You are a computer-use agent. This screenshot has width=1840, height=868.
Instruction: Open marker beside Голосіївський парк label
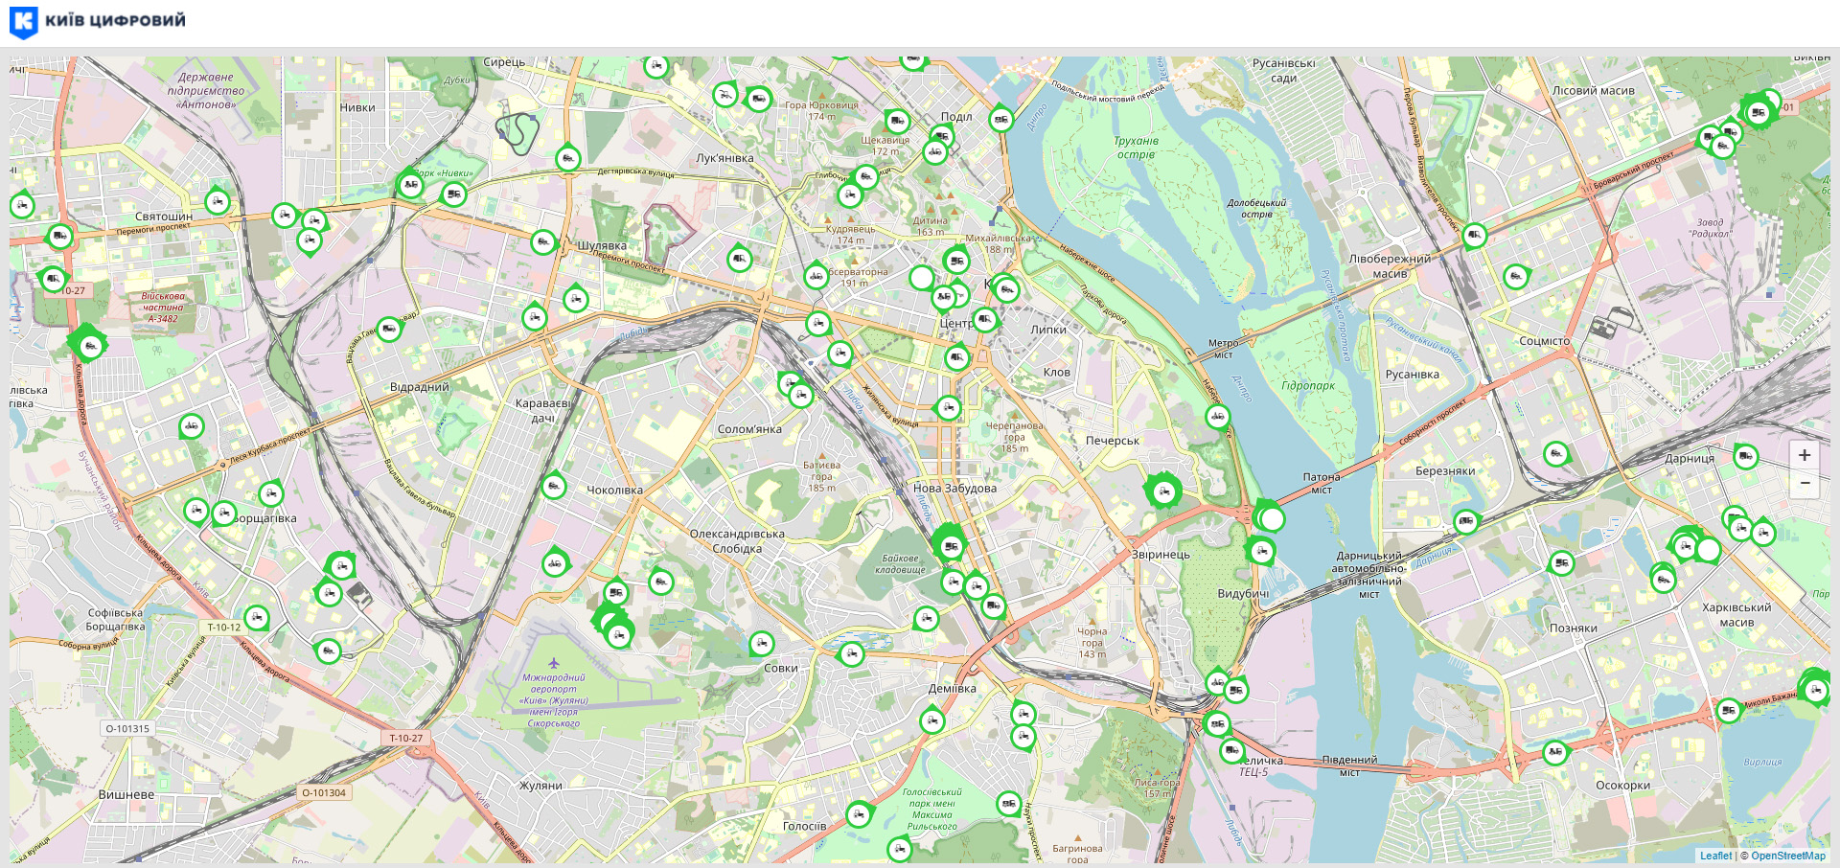point(1008,804)
